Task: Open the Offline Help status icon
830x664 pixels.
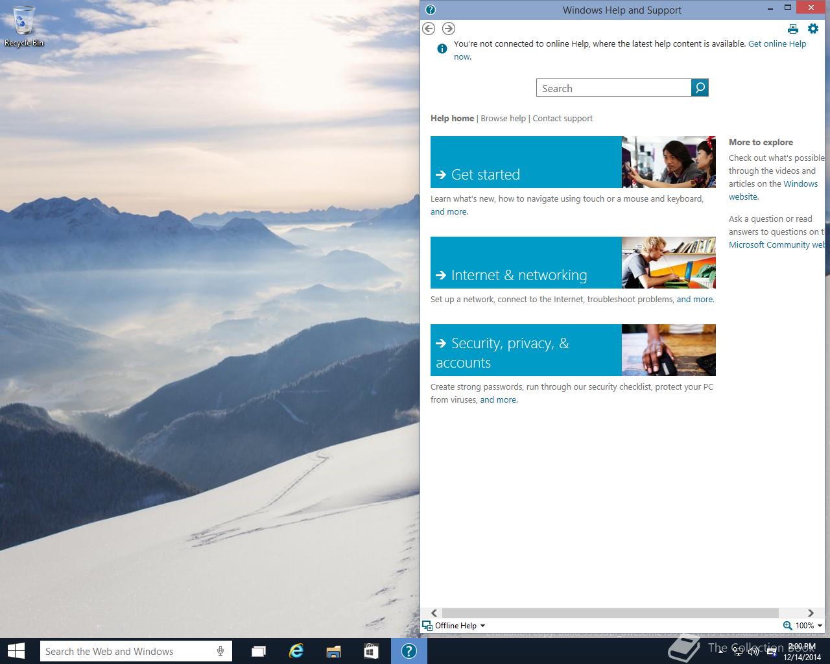Action: click(427, 626)
